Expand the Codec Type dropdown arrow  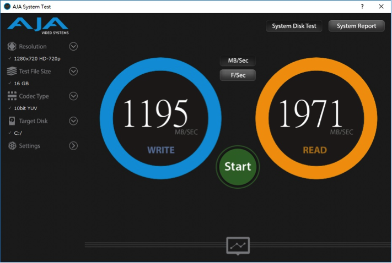73,96
